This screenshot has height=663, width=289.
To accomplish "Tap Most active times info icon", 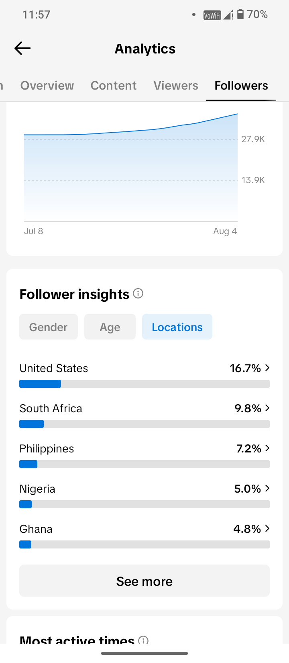I will [x=143, y=640].
